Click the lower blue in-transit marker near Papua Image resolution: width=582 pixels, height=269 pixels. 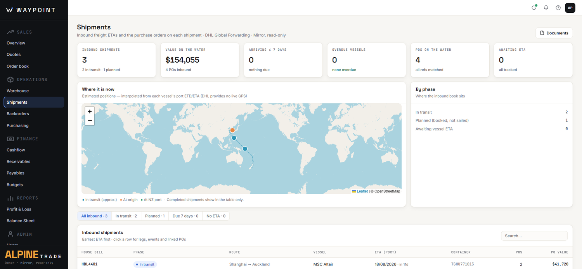[245, 149]
